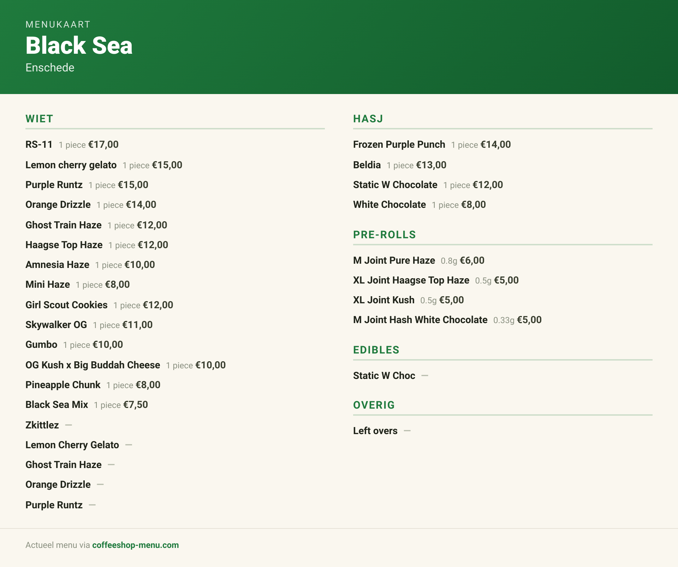Image resolution: width=678 pixels, height=567 pixels.
Task: Click the XL Joint Kush item
Action: click(x=409, y=300)
